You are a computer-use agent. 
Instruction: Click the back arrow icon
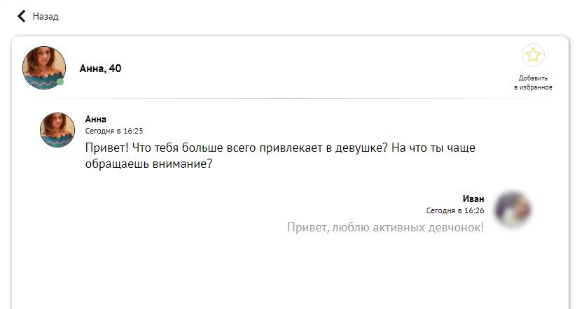click(x=22, y=16)
